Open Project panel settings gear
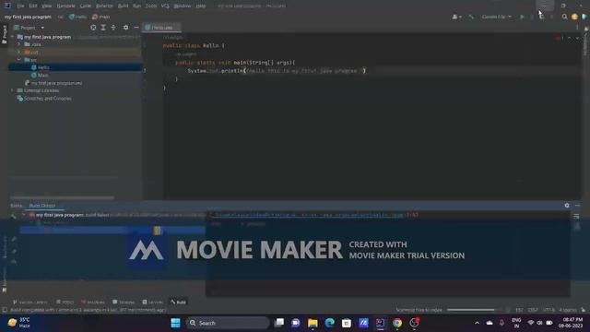This screenshot has height=332, width=590. [x=125, y=28]
